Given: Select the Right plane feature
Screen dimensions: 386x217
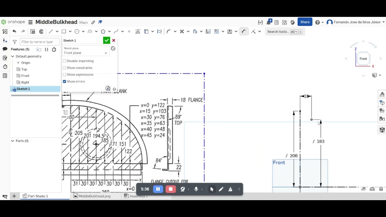Looking at the screenshot, I should tap(25, 82).
